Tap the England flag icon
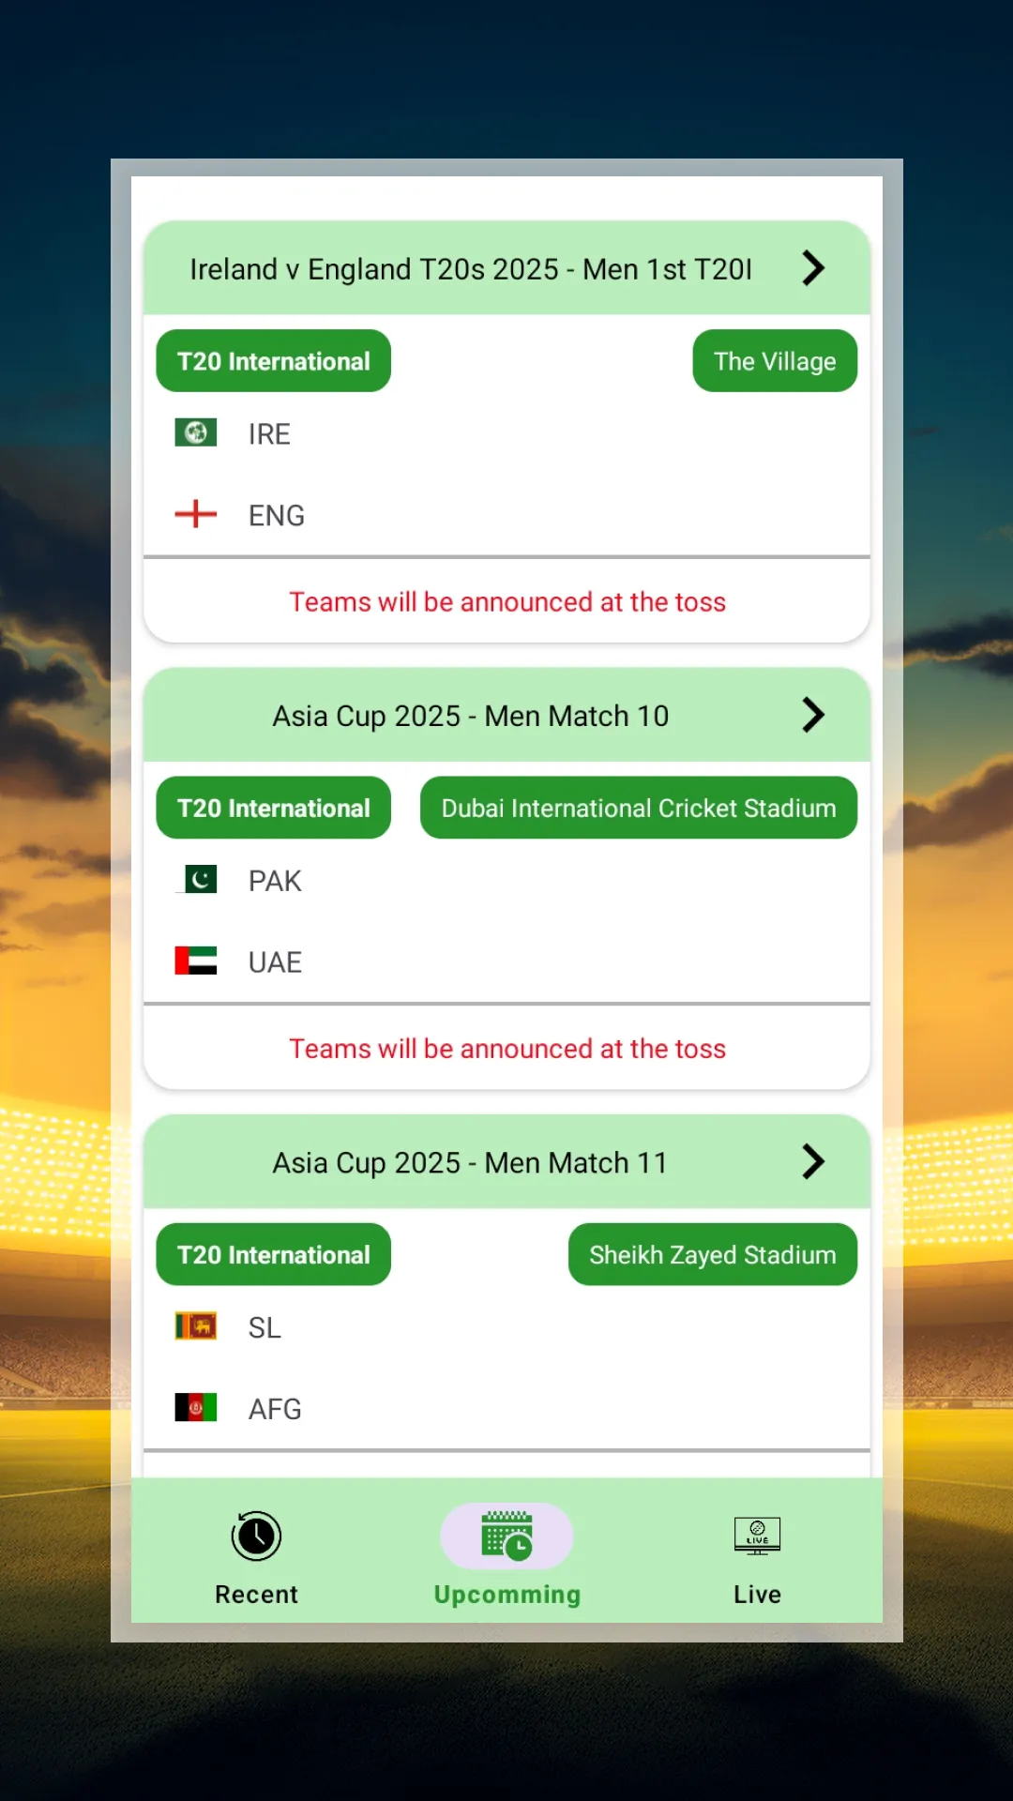This screenshot has height=1801, width=1013. (196, 514)
